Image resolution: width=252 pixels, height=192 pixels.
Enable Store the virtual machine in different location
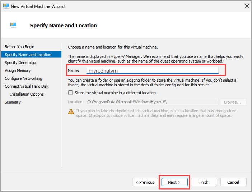click(71, 93)
